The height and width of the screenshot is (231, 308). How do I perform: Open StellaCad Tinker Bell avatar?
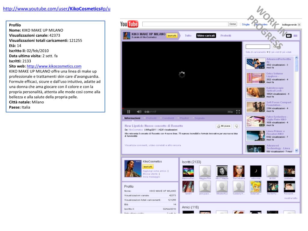pos(256,186)
